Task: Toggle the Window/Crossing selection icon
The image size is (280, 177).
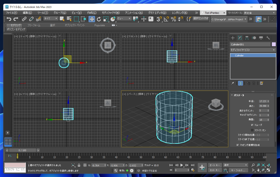Action: (83, 19)
